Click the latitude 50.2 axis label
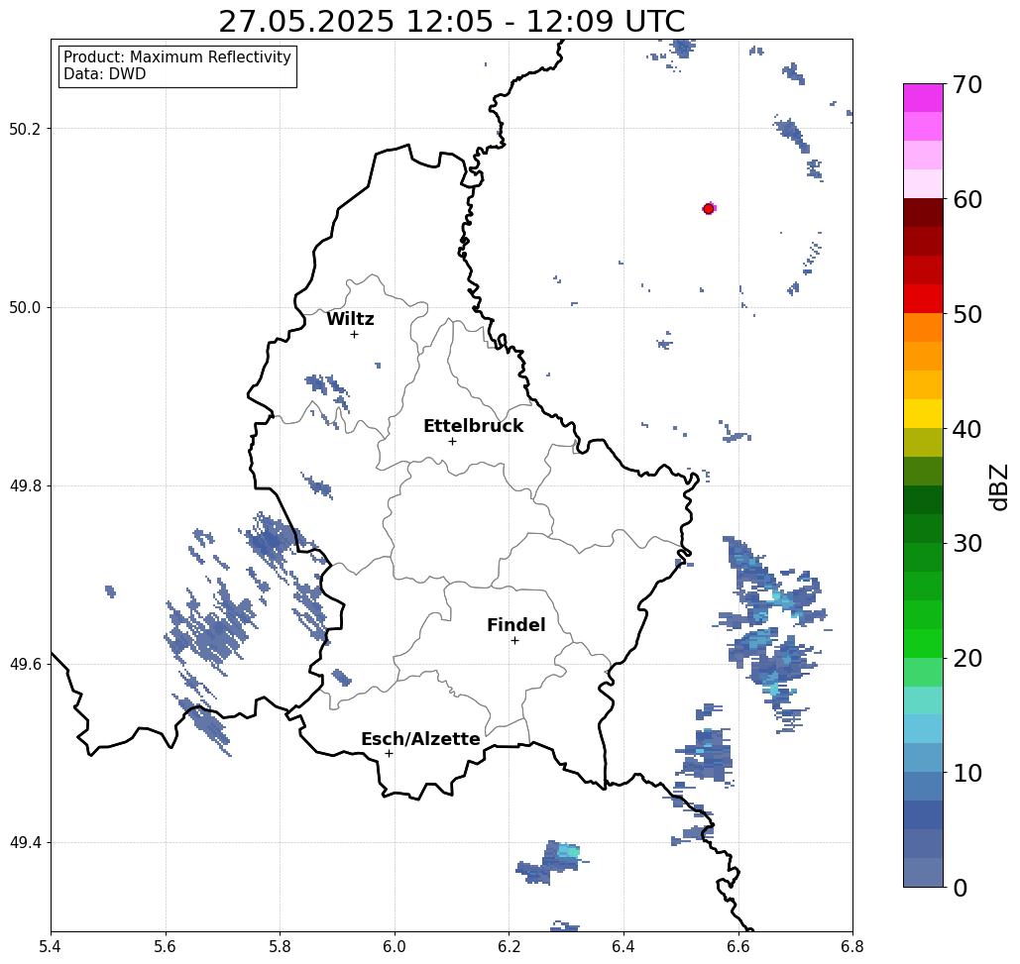The height and width of the screenshot is (964, 1020). tap(25, 129)
